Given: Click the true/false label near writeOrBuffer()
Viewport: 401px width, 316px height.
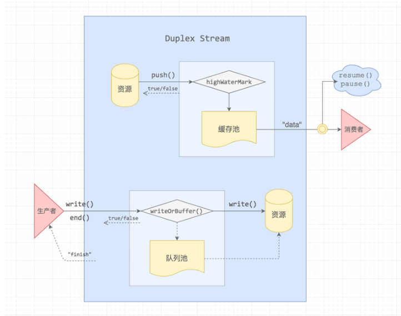Looking at the screenshot, I should click(123, 218).
